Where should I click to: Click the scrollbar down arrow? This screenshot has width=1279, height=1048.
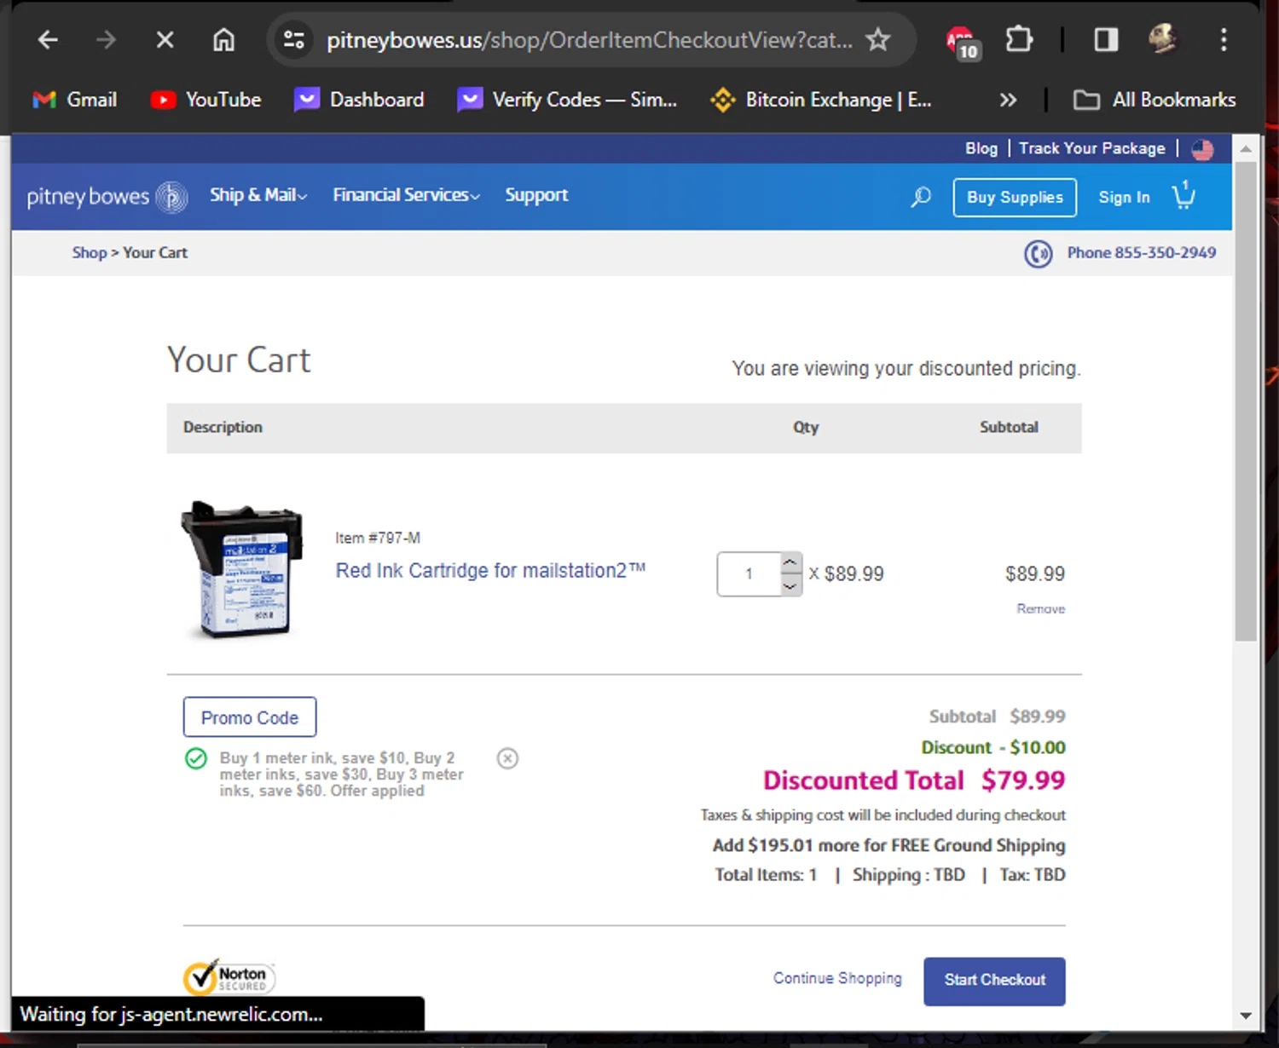[1246, 1016]
